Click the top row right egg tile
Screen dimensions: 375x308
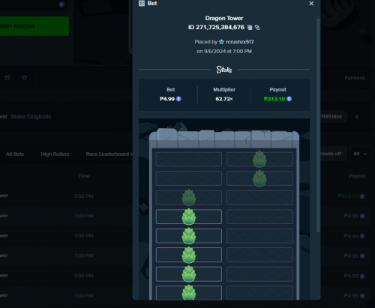[x=259, y=159]
